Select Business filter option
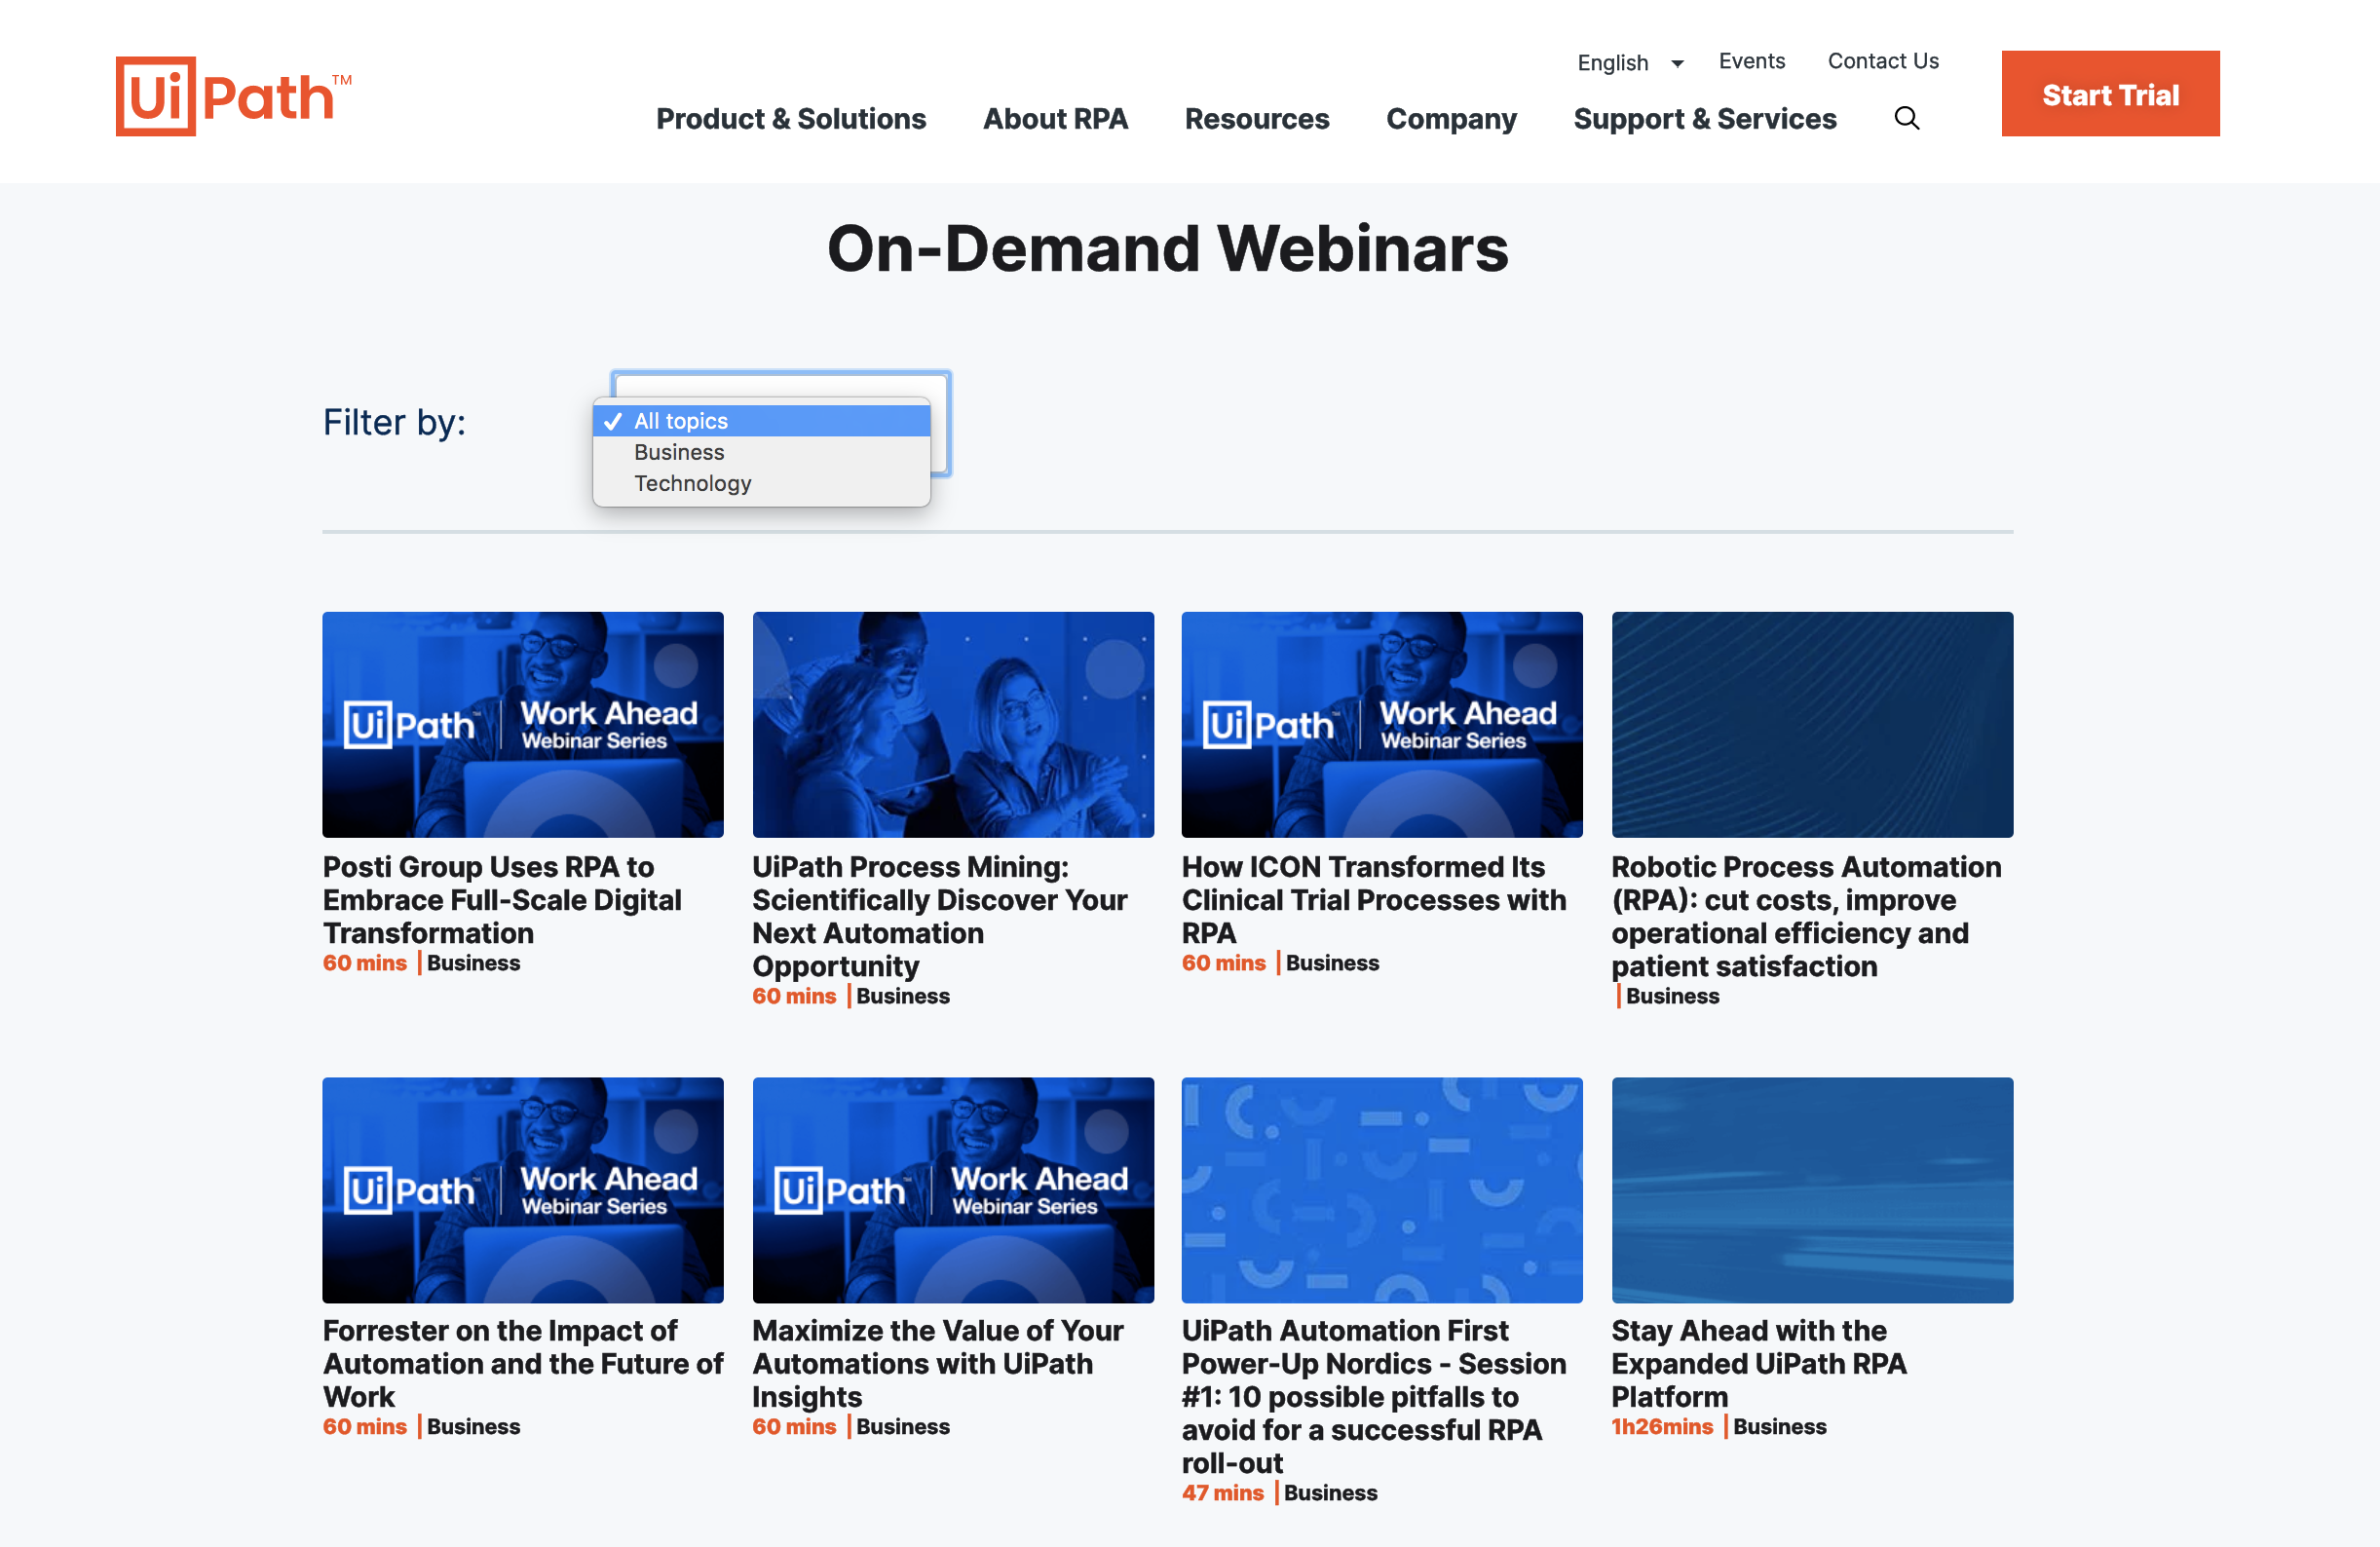The height and width of the screenshot is (1547, 2380). tap(761, 452)
